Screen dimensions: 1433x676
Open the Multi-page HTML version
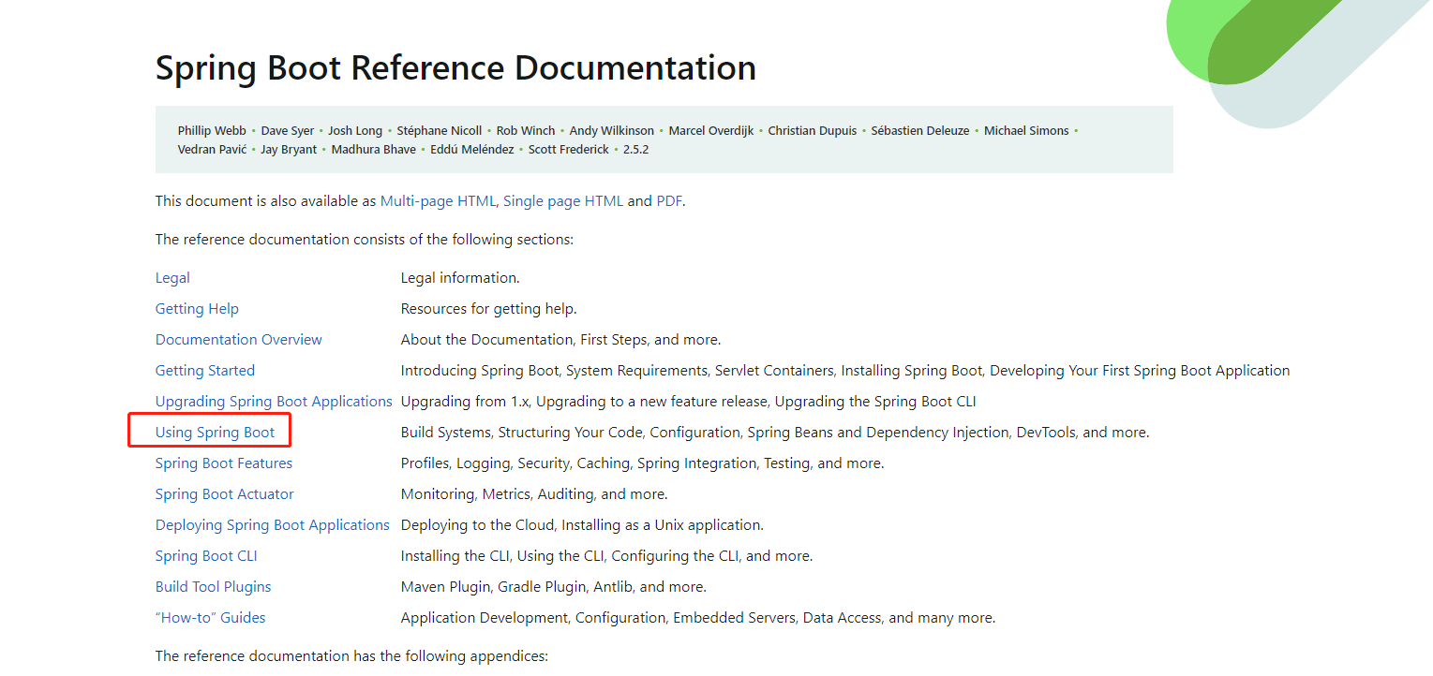click(438, 200)
